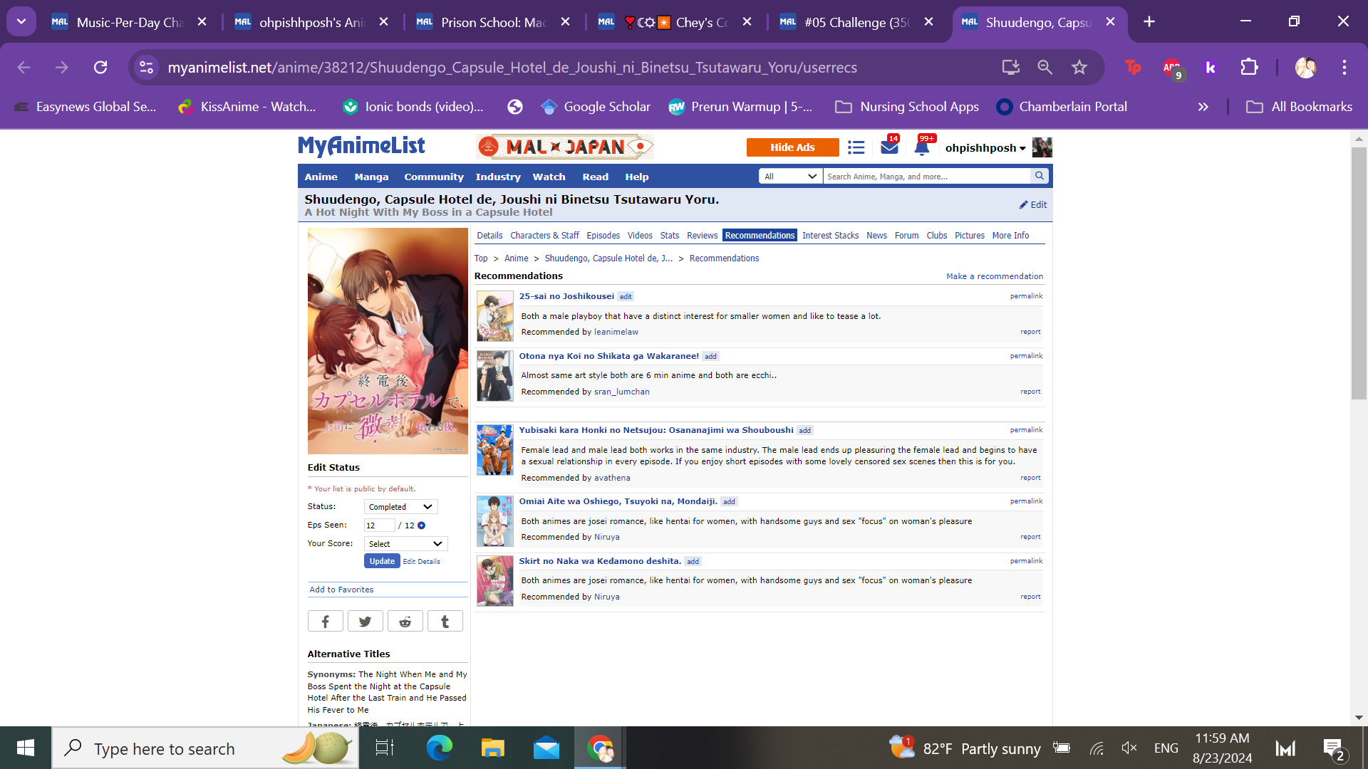The width and height of the screenshot is (1368, 769).
Task: Open search category All dropdown
Action: 790,177
